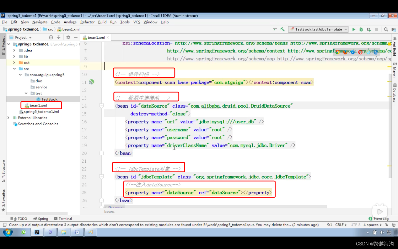Image resolution: width=398 pixels, height=249 pixels.
Task: Change the CRLF line separator setting
Action: (x=341, y=225)
